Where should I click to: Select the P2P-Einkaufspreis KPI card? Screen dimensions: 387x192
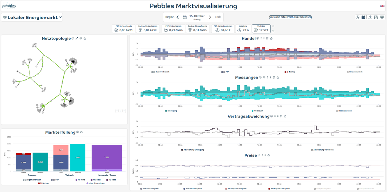coord(173,29)
